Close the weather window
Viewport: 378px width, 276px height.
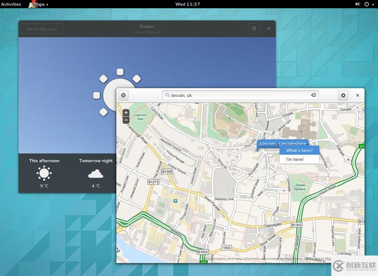click(x=268, y=28)
